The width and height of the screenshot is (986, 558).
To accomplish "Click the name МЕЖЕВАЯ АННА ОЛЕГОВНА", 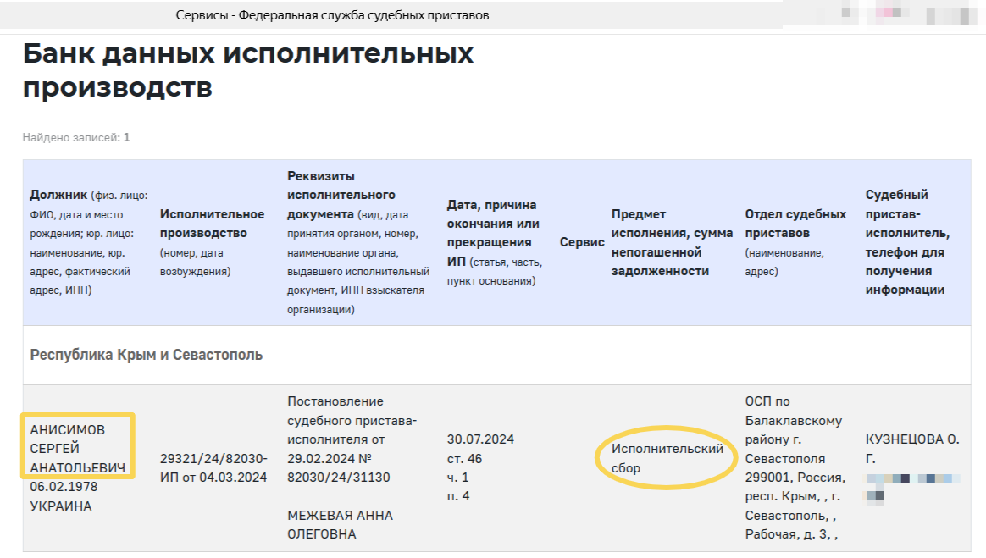I will coord(340,525).
